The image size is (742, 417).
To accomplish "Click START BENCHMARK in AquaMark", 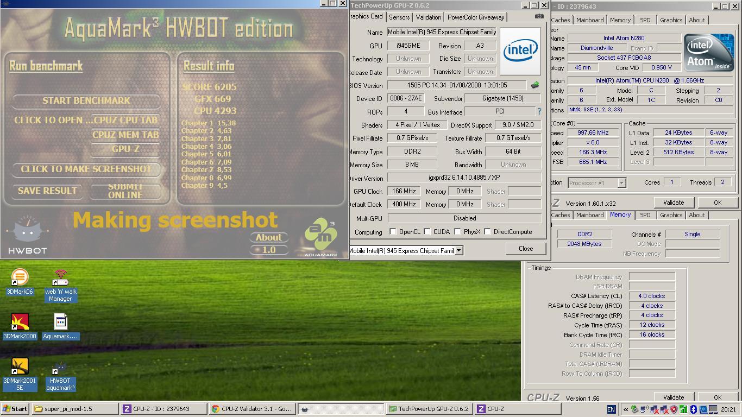I will (86, 100).
